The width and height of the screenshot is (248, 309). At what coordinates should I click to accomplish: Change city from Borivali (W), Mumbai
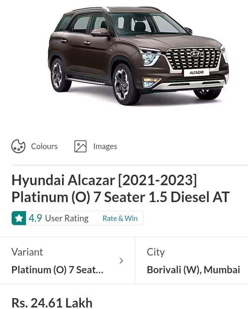pos(193,270)
